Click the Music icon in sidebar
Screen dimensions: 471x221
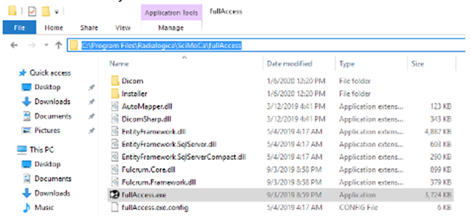point(26,207)
